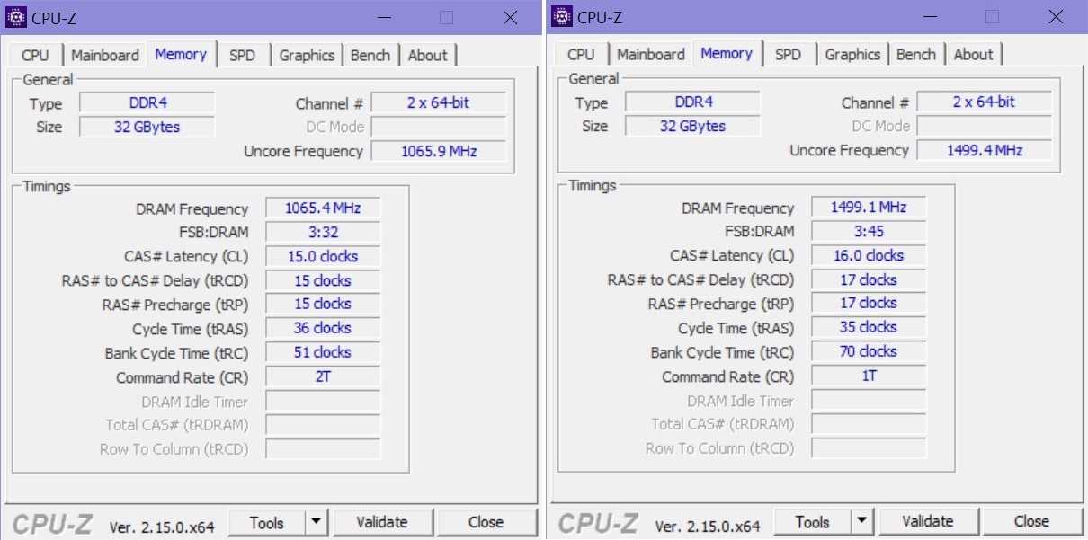Click Tools button in right window

point(813,521)
